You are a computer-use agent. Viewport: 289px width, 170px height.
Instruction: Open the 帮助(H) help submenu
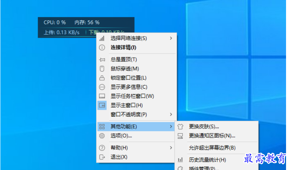(137, 148)
